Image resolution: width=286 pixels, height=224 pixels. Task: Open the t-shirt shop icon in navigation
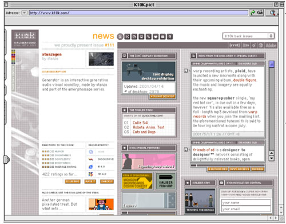coord(156,37)
